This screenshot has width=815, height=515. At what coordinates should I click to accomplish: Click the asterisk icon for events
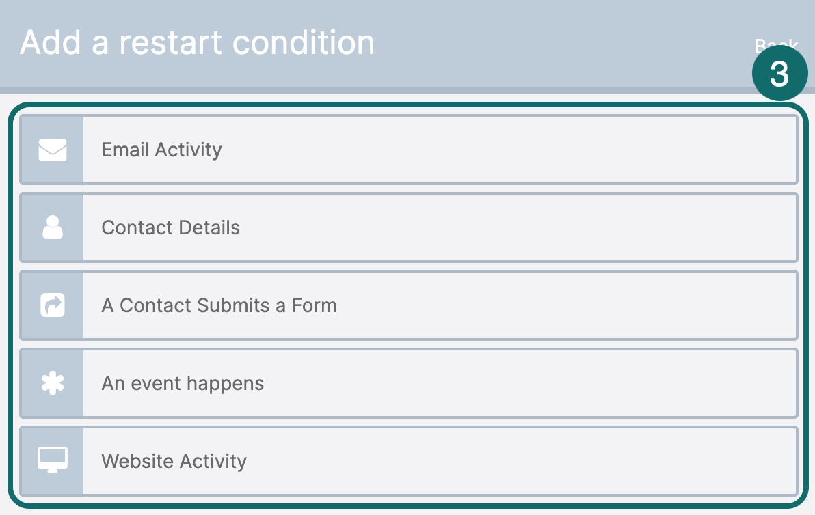pyautogui.click(x=52, y=383)
